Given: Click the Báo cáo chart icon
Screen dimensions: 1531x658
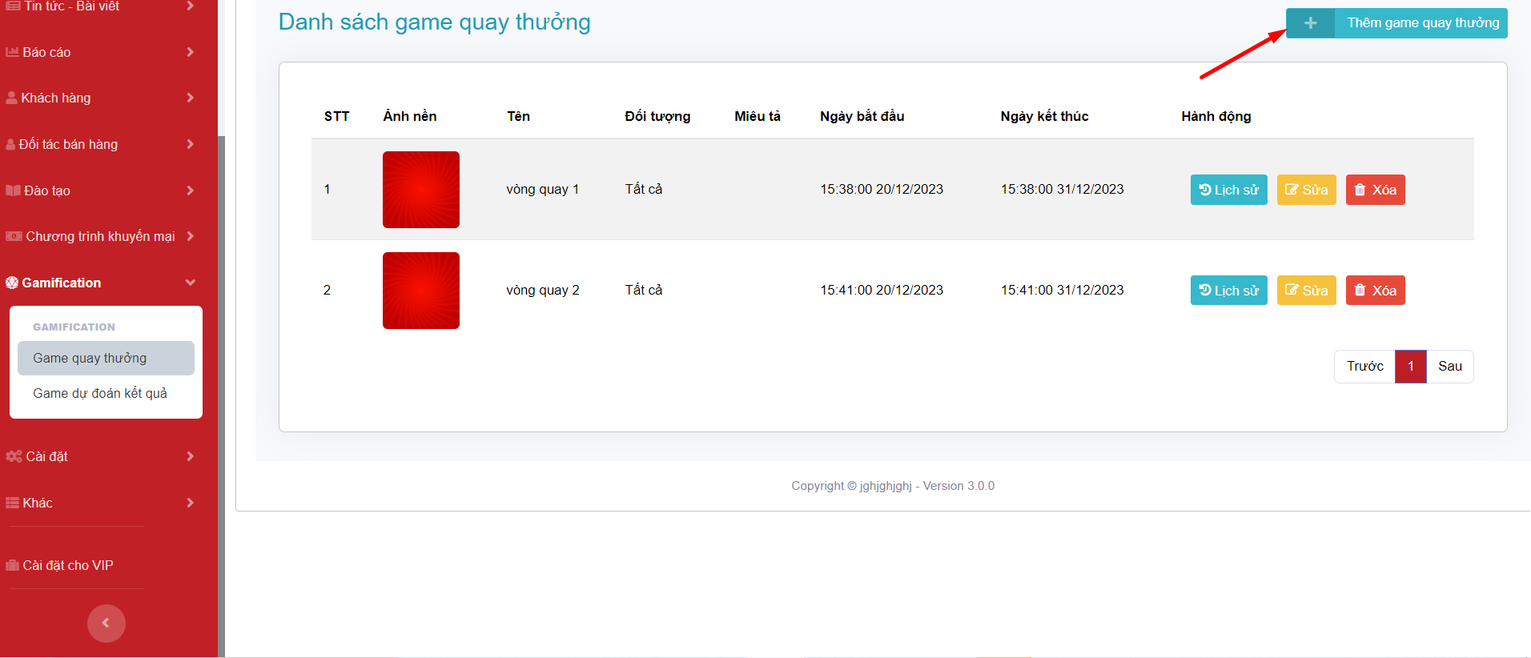Looking at the screenshot, I should (x=12, y=52).
